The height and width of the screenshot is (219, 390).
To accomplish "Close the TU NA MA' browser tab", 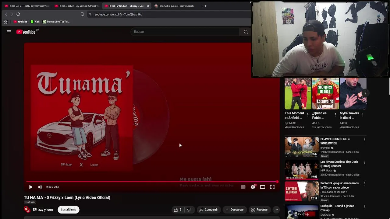I will pos(148,6).
